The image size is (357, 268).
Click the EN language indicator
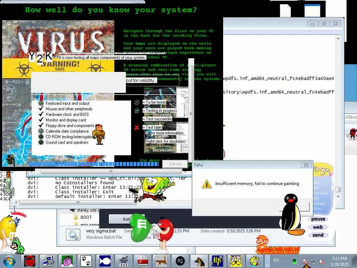pos(276,260)
